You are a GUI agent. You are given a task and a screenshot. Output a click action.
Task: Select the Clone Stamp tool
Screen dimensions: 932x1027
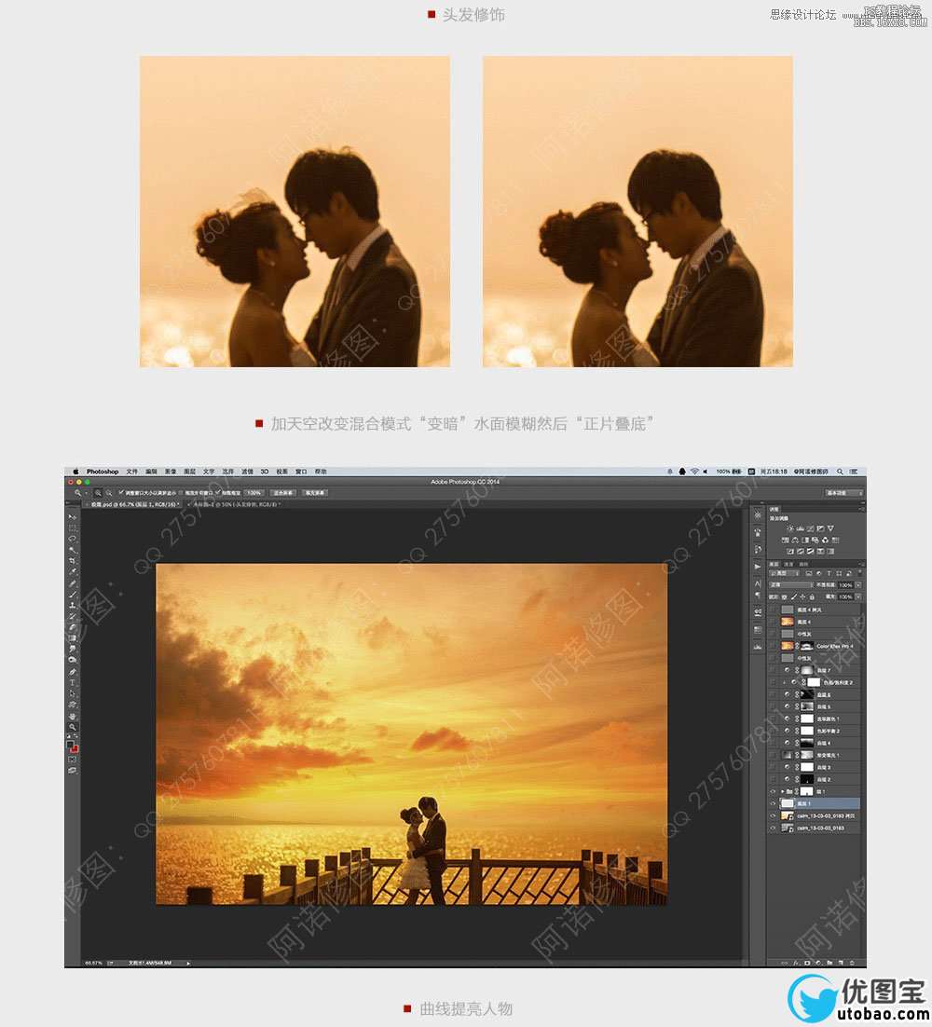[x=72, y=605]
